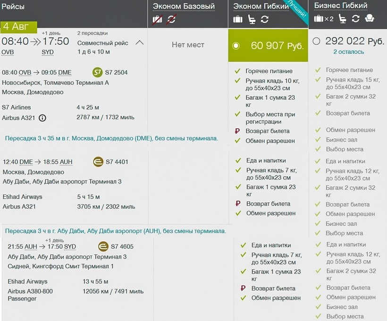The height and width of the screenshot is (321, 387).
Task: Click the seat selection icon under Эконом Гибкий
Action: tap(252, 19)
